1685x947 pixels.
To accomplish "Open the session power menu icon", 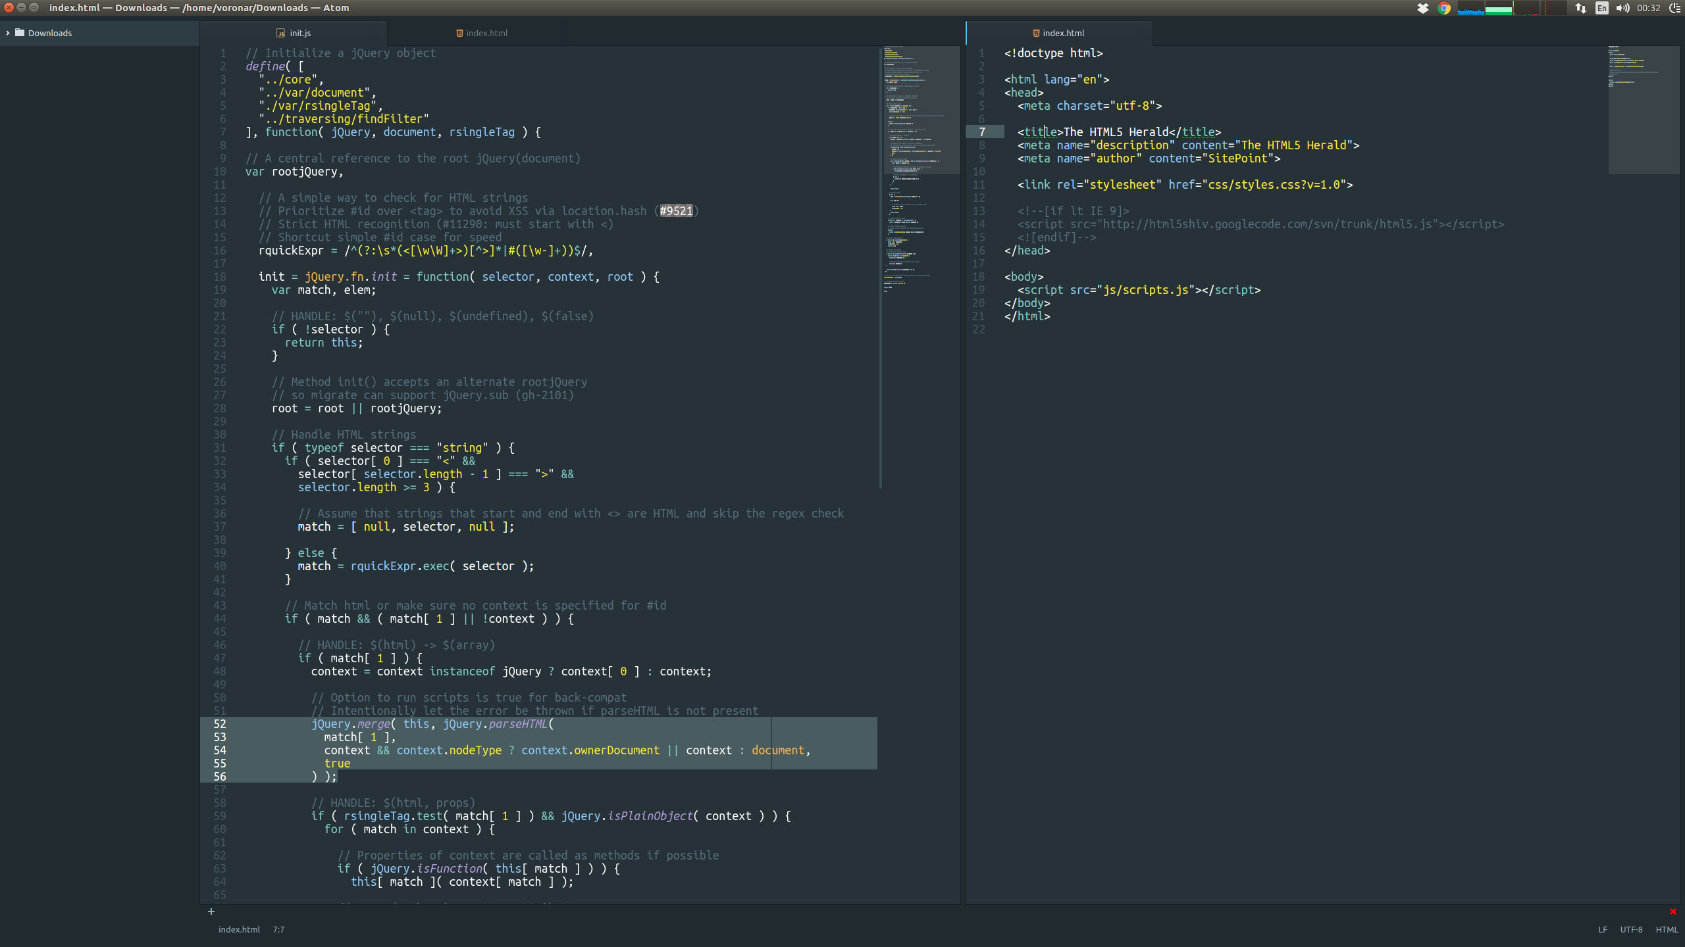I will point(1674,8).
